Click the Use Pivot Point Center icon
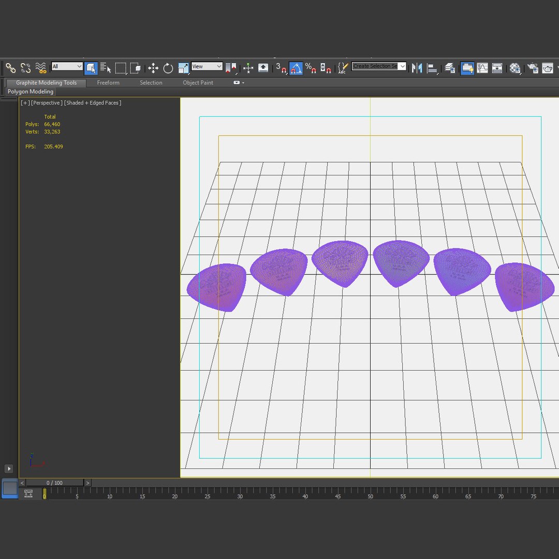 (x=231, y=68)
